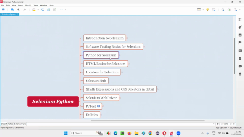Viewport: 244px width, 137px height.
Task: Expand the Selenium WebDriver branch
Action: point(120,98)
